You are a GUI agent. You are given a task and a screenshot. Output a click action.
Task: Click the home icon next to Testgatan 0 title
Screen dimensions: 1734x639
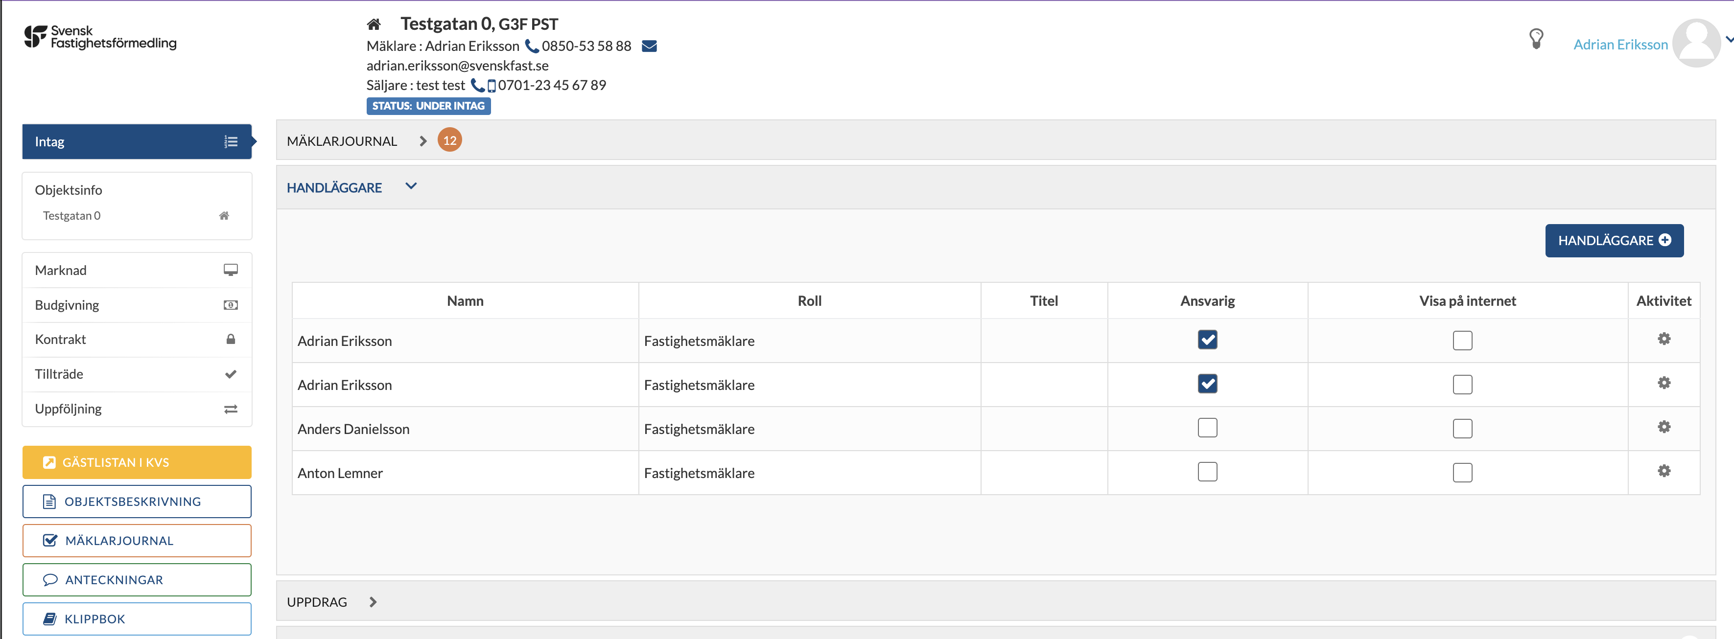coord(374,25)
